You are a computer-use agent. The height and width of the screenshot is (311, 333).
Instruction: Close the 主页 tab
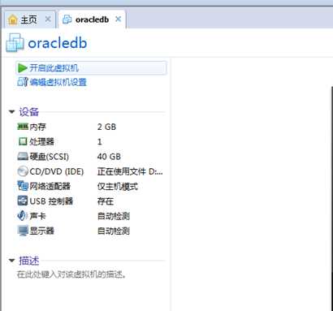pyautogui.click(x=48, y=19)
